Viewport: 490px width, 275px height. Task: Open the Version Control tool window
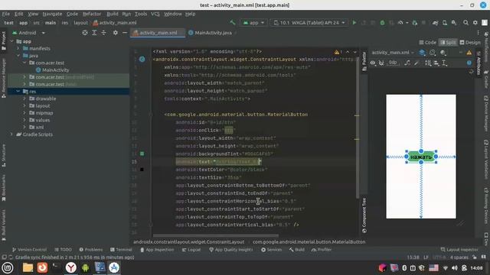click(29, 250)
